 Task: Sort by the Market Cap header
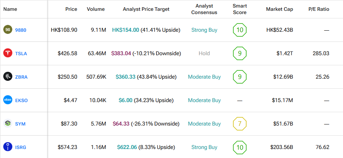pyautogui.click(x=279, y=9)
